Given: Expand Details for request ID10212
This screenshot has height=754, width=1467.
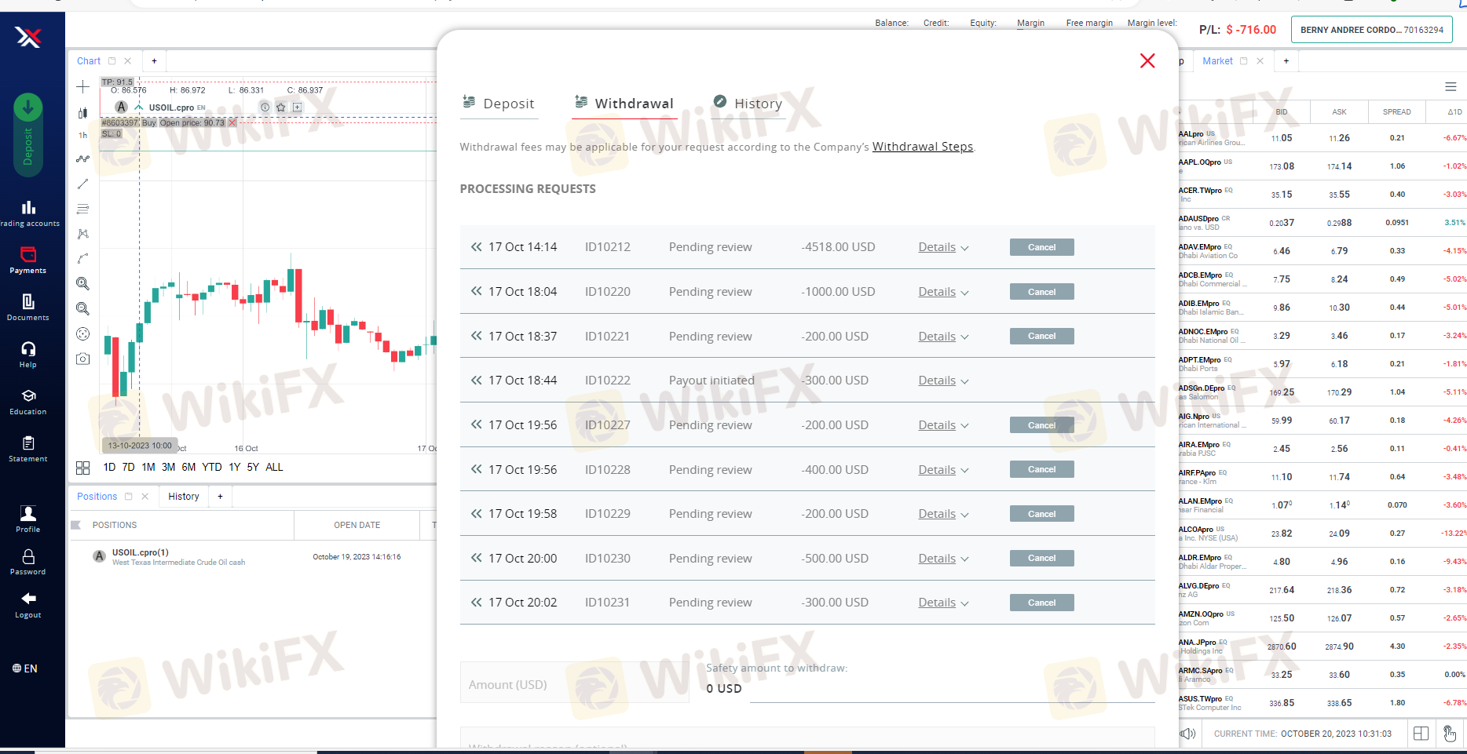Looking at the screenshot, I should (943, 247).
